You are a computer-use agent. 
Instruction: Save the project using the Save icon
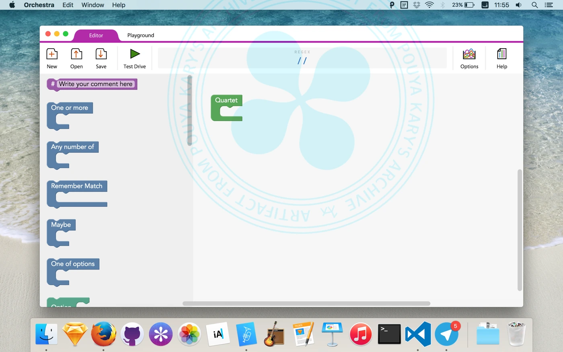tap(101, 54)
